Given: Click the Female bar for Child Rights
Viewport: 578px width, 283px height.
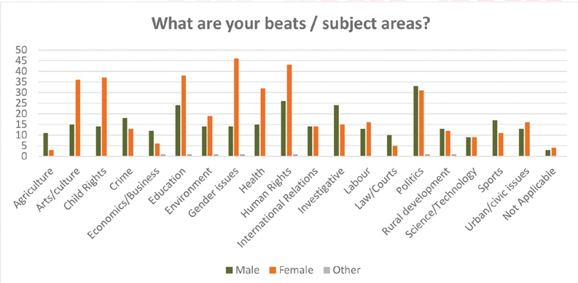Looking at the screenshot, I should coord(104,117).
